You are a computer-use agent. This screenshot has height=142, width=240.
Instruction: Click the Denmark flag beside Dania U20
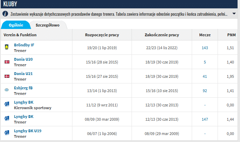coord(6,62)
